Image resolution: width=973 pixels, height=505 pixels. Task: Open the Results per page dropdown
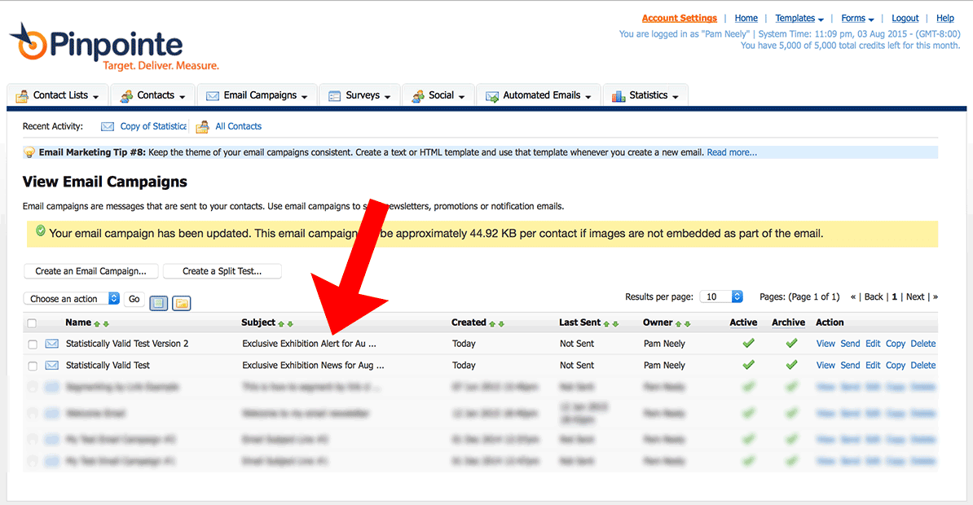(721, 296)
